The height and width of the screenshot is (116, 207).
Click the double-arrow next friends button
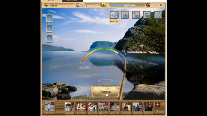[x=157, y=111]
